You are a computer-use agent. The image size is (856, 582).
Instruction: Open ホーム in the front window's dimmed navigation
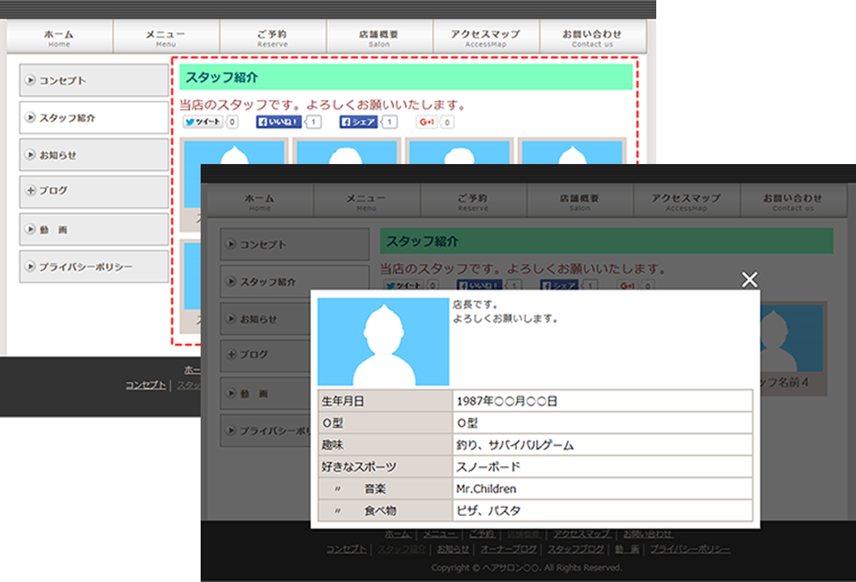(x=259, y=201)
